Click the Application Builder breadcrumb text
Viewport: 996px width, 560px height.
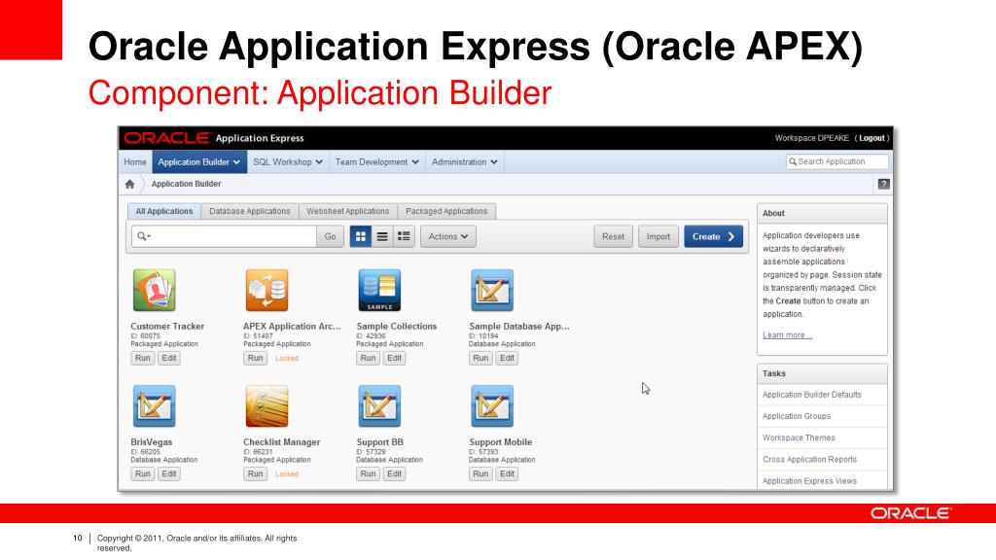click(x=186, y=184)
